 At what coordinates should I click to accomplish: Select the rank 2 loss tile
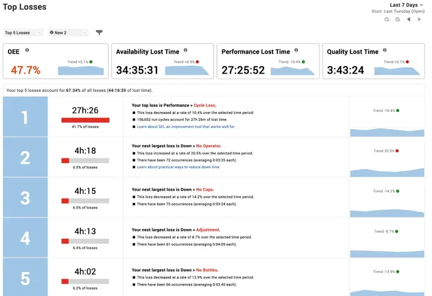tap(26, 157)
